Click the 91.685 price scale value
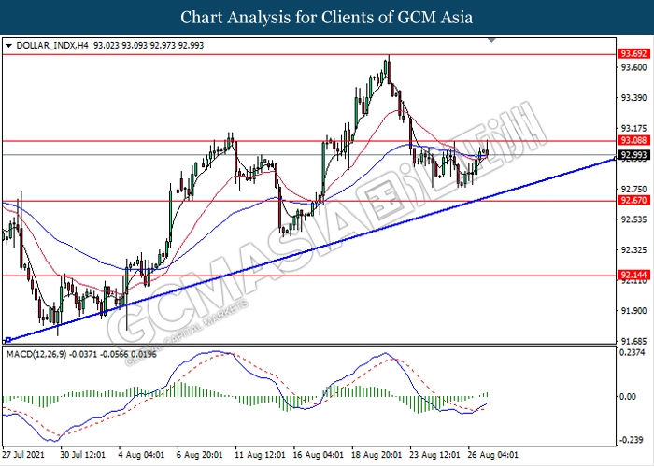654x467 pixels. tap(634, 342)
